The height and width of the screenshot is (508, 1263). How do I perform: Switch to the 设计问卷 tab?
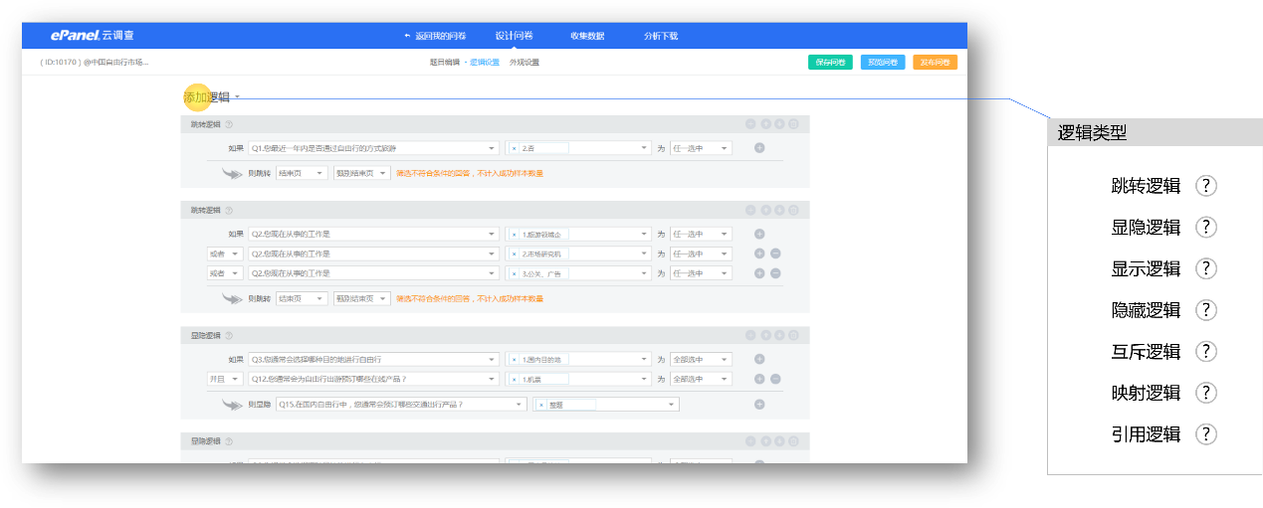[x=514, y=35]
